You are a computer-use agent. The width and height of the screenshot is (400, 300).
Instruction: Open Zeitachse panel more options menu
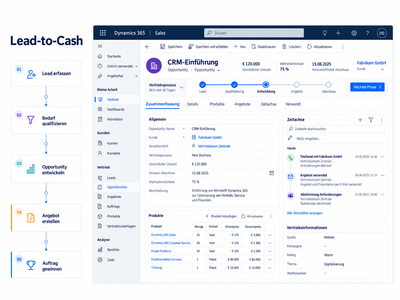[x=382, y=120]
